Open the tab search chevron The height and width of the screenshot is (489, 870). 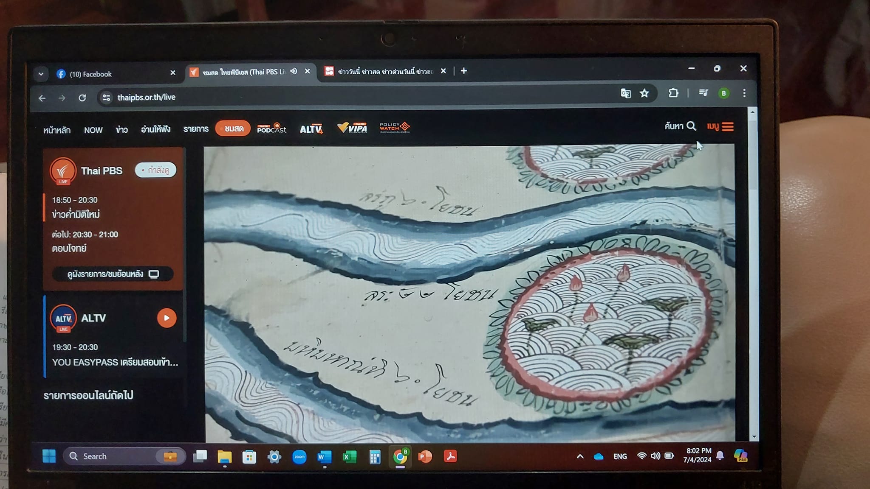41,74
